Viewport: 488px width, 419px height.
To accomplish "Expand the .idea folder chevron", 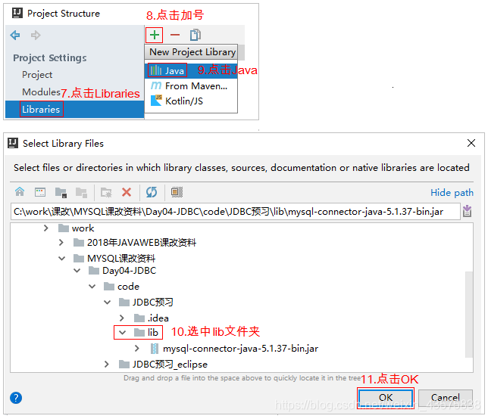I will tap(122, 318).
